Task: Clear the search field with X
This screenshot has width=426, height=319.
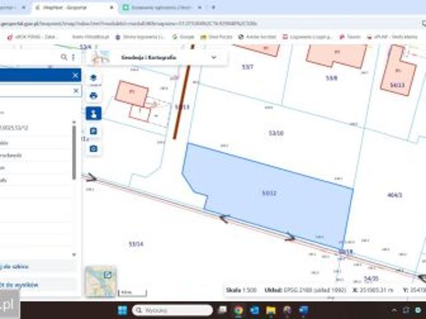Action: click(75, 91)
